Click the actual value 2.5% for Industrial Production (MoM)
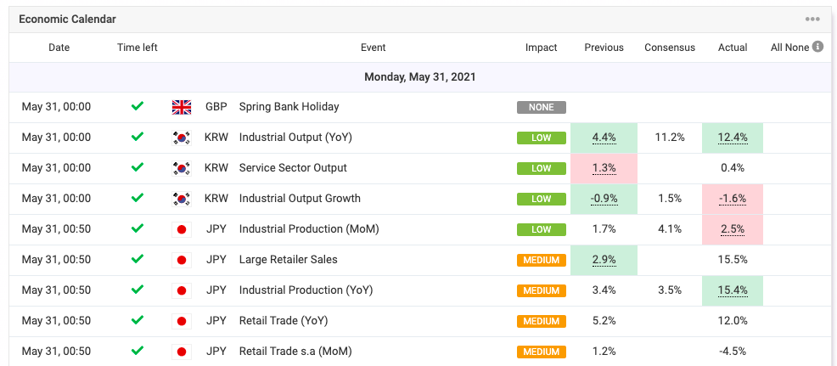This screenshot has width=837, height=366. [x=733, y=229]
